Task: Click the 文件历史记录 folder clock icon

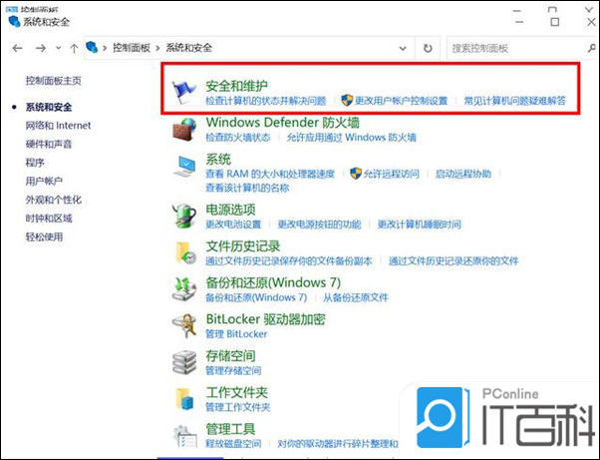Action: [185, 252]
